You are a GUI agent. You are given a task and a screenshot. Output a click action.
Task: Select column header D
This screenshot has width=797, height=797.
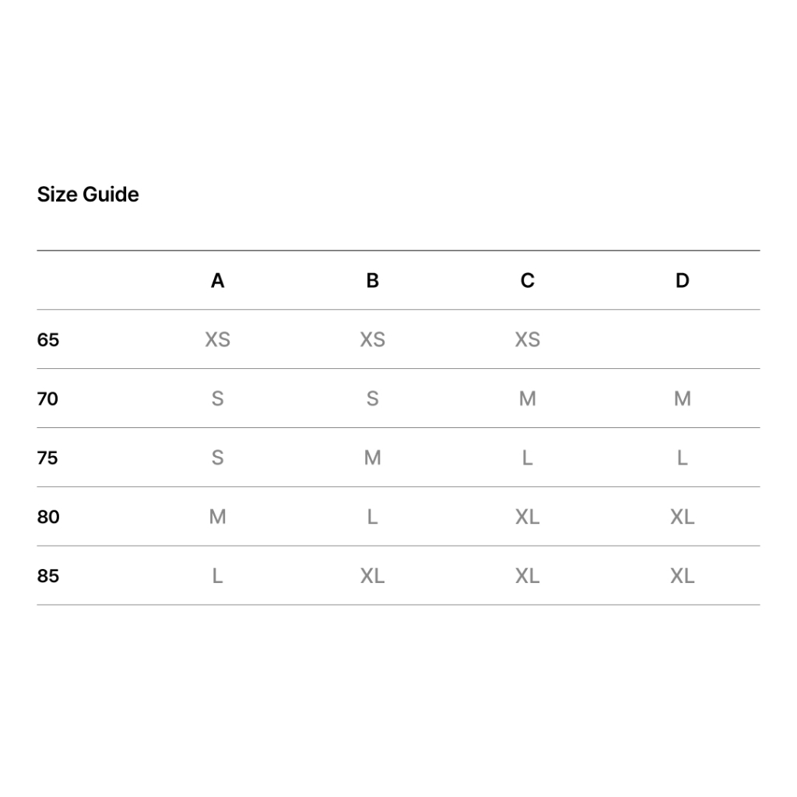(682, 280)
